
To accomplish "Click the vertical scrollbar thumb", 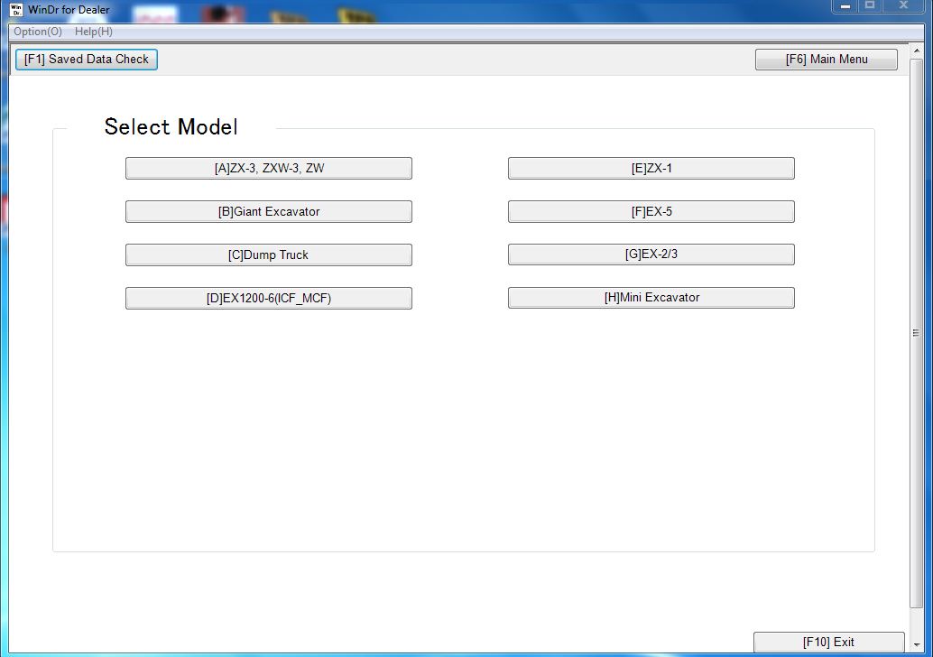I will point(917,333).
